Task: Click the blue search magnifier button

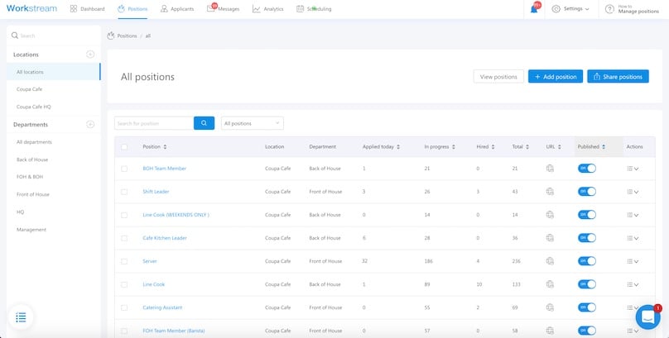Action: click(x=204, y=123)
